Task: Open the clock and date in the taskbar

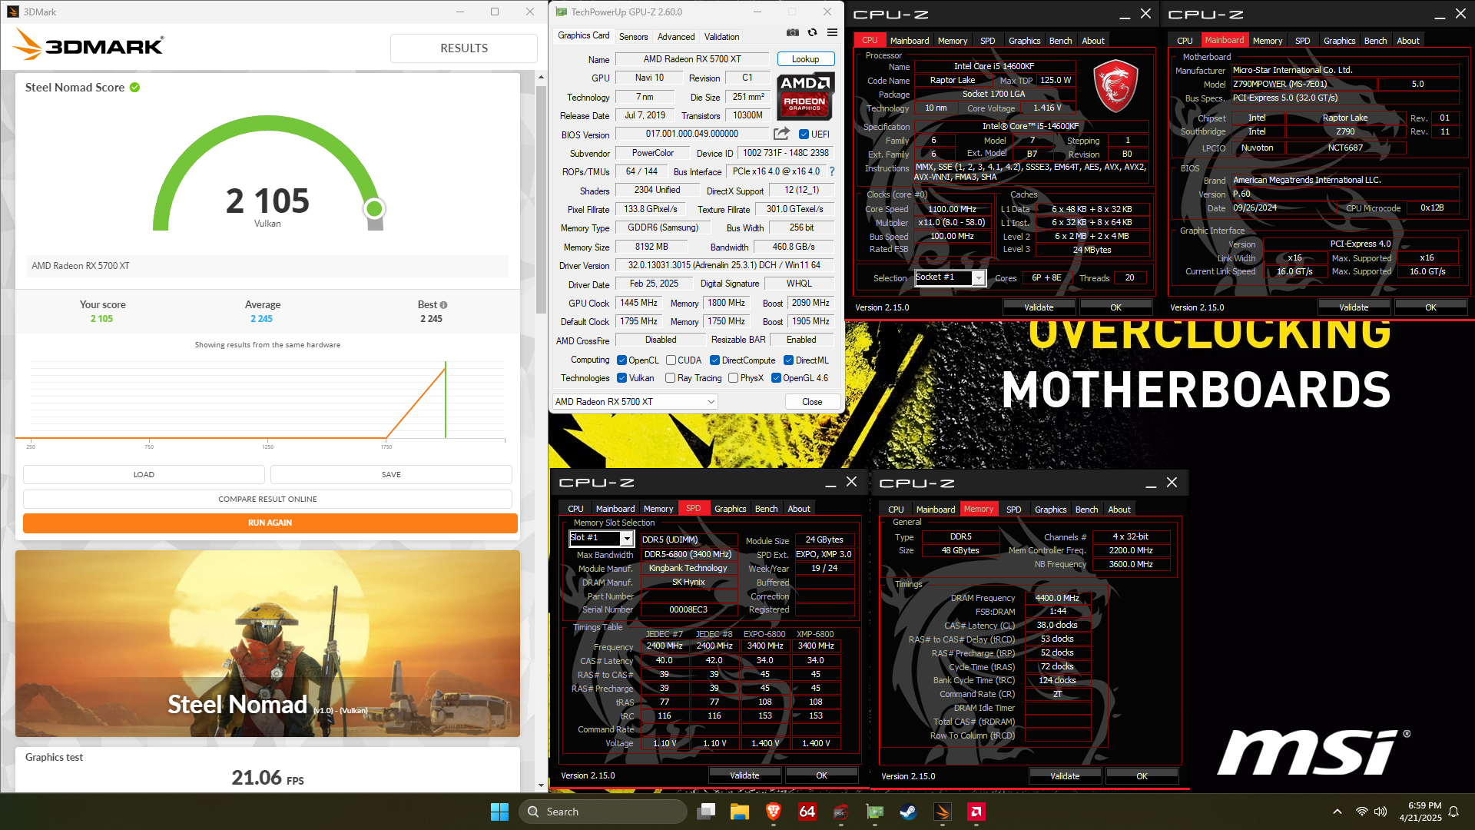Action: coord(1420,812)
